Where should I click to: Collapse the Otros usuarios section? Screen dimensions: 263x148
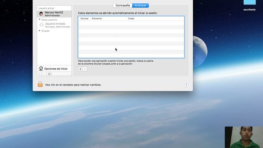39,20
